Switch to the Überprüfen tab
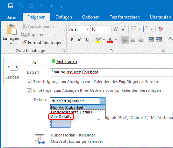Image resolution: width=173 pixels, height=148 pixels. 160,17
